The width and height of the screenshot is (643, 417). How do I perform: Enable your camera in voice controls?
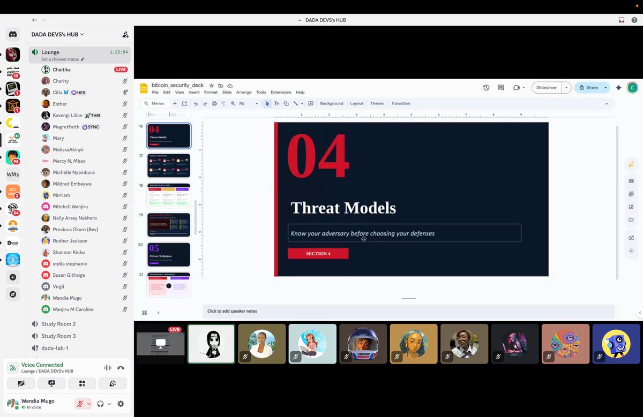point(21,383)
